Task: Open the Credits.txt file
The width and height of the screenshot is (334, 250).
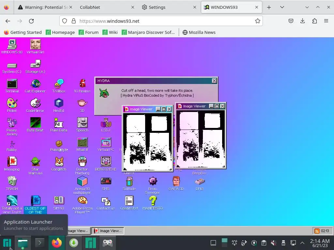Action: pos(129,203)
